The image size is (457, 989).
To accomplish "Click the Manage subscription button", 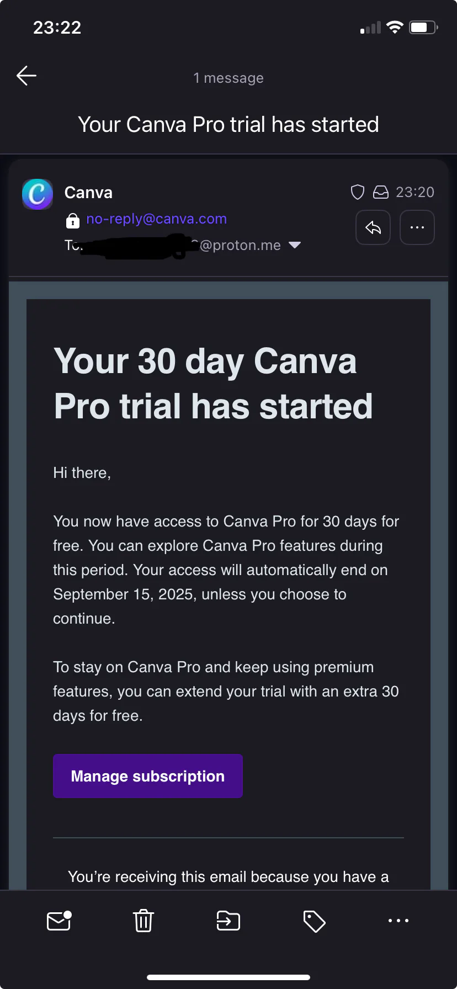I will [148, 776].
